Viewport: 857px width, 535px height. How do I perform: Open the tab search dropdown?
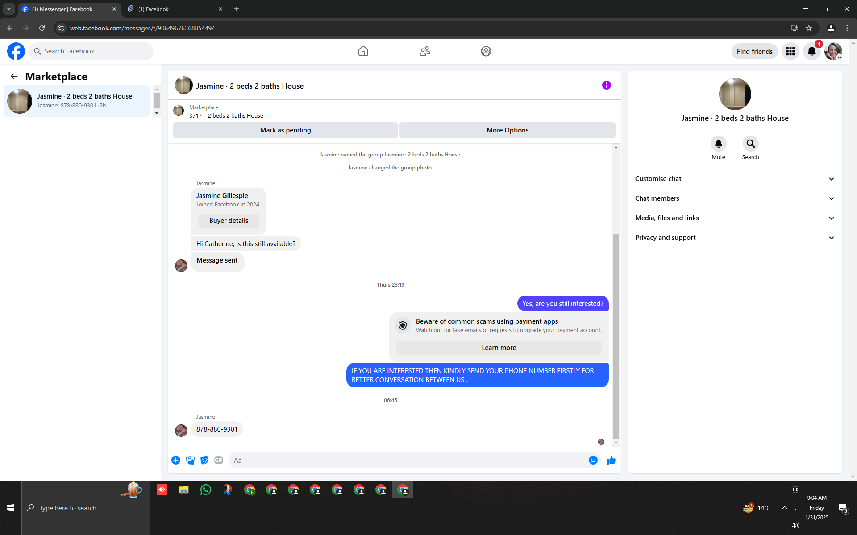[x=9, y=9]
